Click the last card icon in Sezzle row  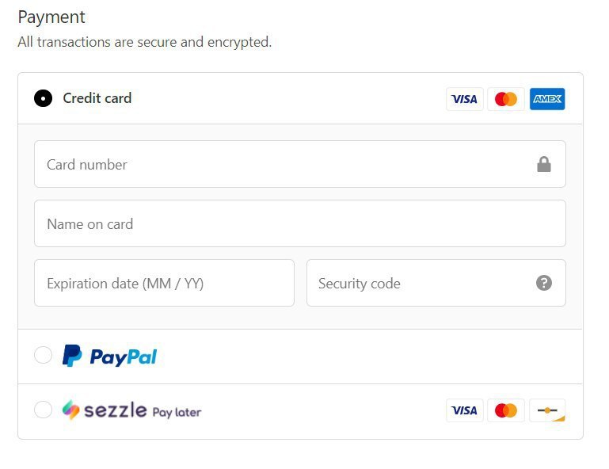pos(547,410)
